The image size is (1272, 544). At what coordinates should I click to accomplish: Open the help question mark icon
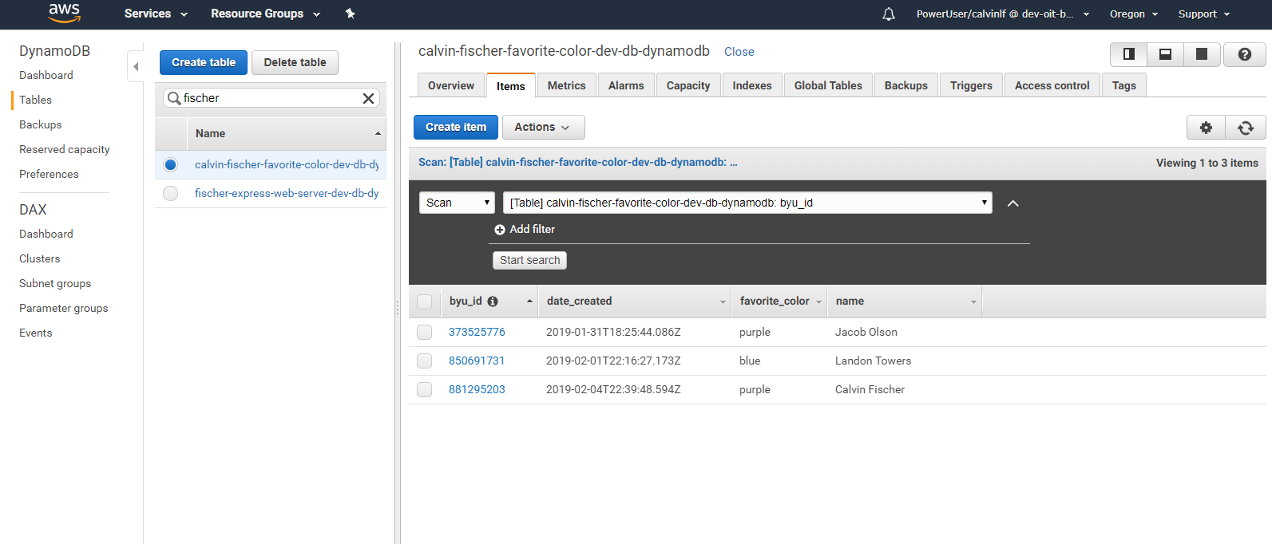point(1244,54)
